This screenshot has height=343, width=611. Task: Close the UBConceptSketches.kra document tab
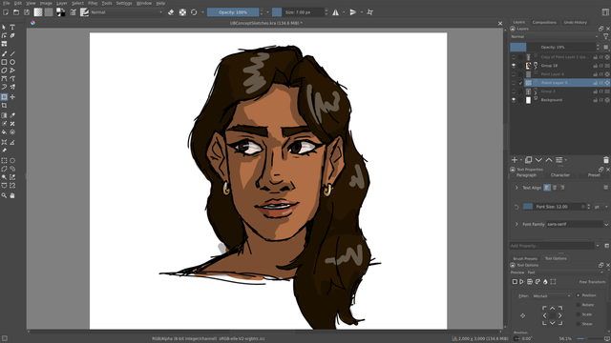coord(500,23)
